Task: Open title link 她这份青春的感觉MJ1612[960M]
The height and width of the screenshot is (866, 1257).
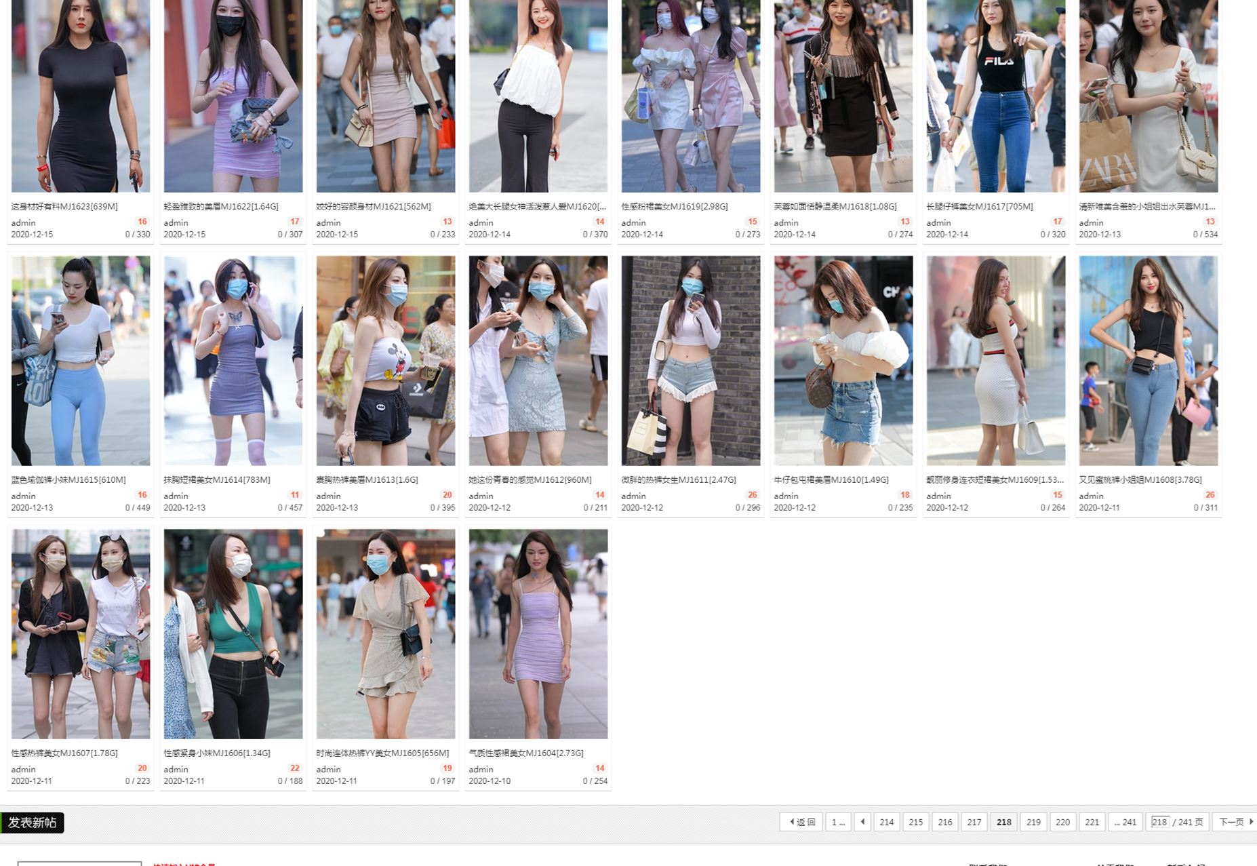Action: pos(530,479)
